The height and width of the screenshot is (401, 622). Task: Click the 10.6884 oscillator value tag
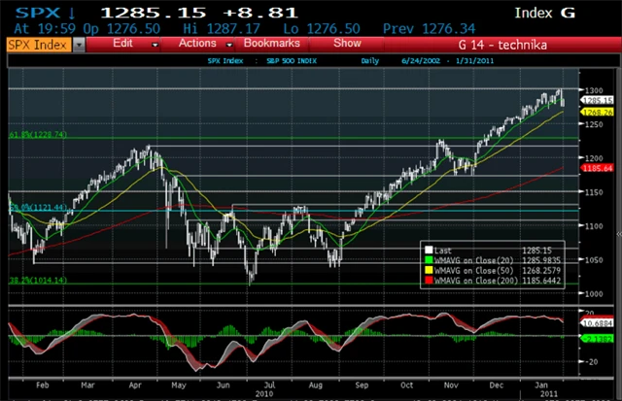[x=597, y=323]
